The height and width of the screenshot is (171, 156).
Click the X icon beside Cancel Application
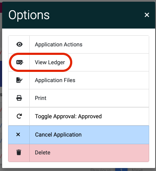18,134
